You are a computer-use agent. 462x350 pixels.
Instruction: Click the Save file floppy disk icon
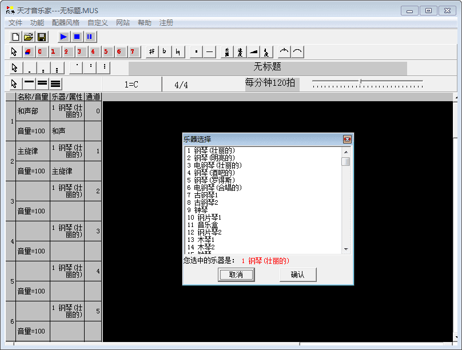coord(42,37)
